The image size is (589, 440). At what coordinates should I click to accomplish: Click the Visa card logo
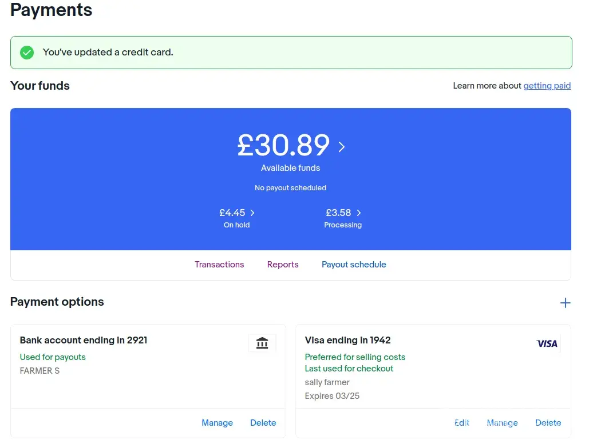pyautogui.click(x=547, y=343)
